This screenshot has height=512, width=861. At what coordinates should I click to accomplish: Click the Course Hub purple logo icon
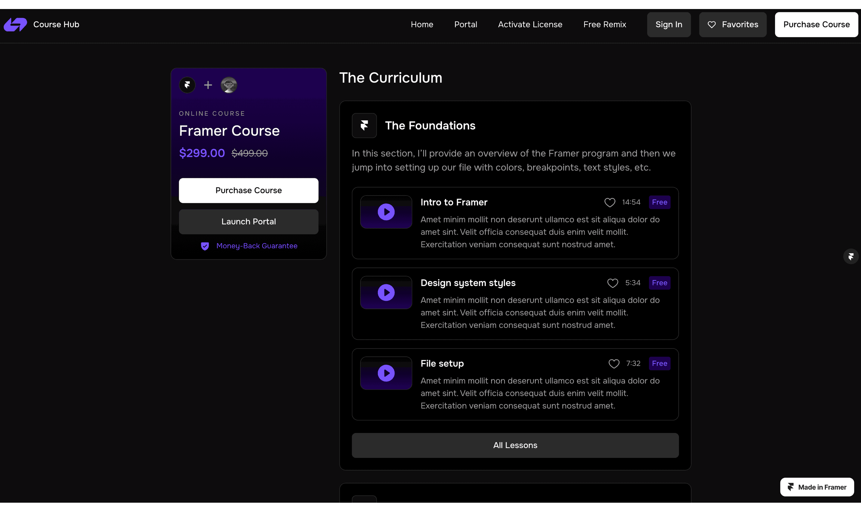point(15,25)
